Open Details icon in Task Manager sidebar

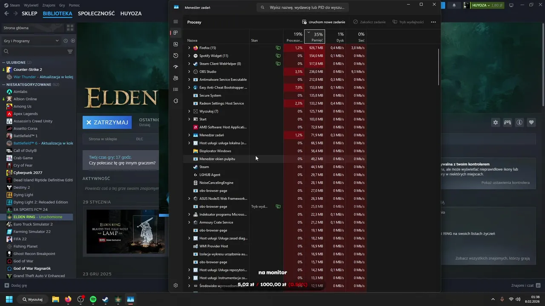[x=176, y=89]
